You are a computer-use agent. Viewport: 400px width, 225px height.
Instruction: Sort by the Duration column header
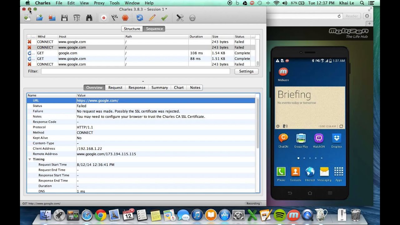click(200, 37)
